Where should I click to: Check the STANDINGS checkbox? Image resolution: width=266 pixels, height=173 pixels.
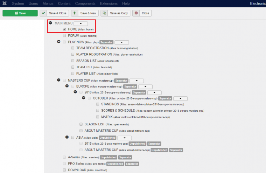[x=98, y=104]
